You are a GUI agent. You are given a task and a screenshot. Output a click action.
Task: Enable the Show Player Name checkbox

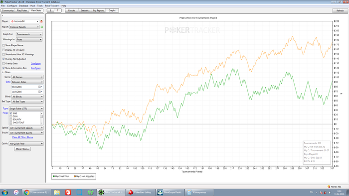(3, 45)
